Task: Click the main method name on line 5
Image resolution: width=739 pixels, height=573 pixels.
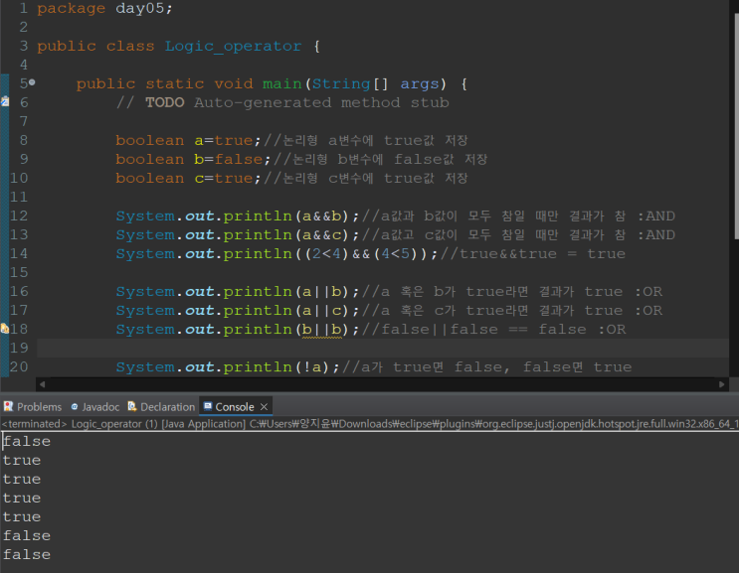Action: coord(281,83)
